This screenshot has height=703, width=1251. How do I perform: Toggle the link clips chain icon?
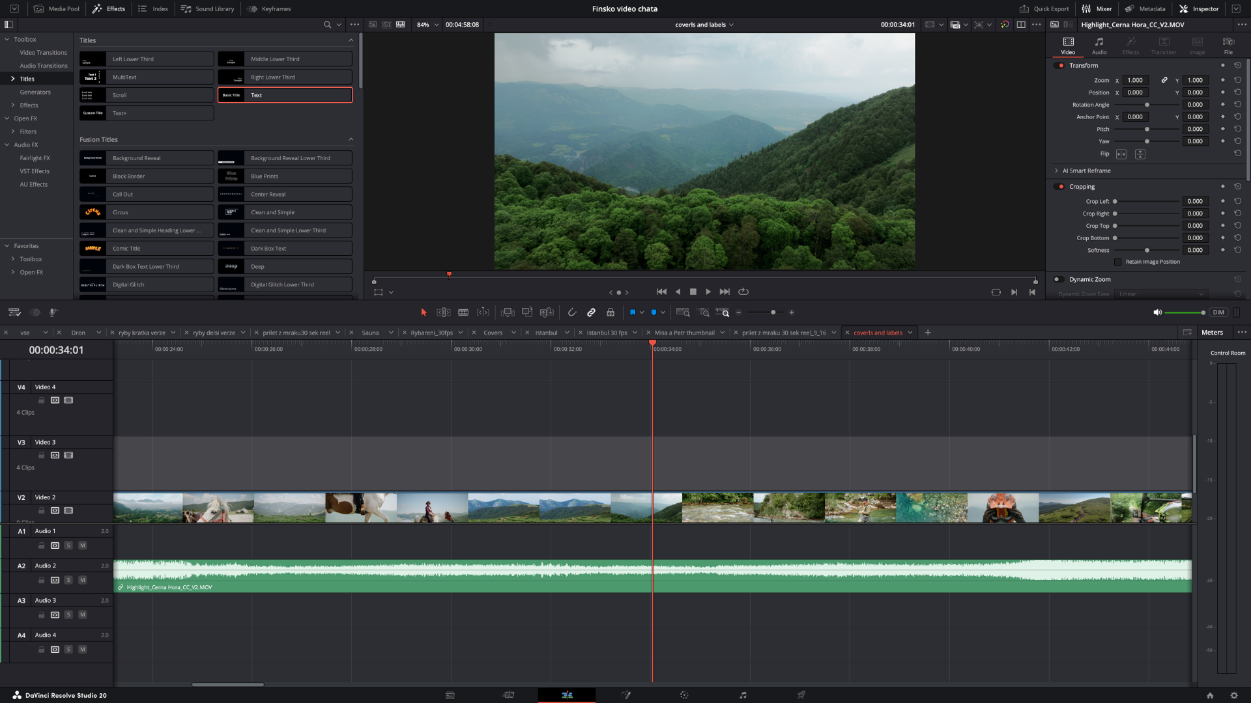591,312
